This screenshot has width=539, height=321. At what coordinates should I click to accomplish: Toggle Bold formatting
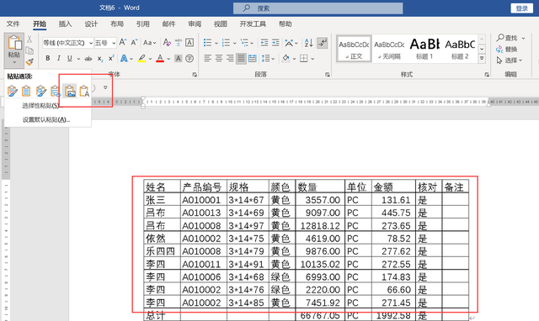tap(48, 58)
